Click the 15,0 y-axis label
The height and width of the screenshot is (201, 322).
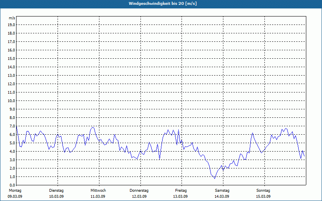point(11,59)
